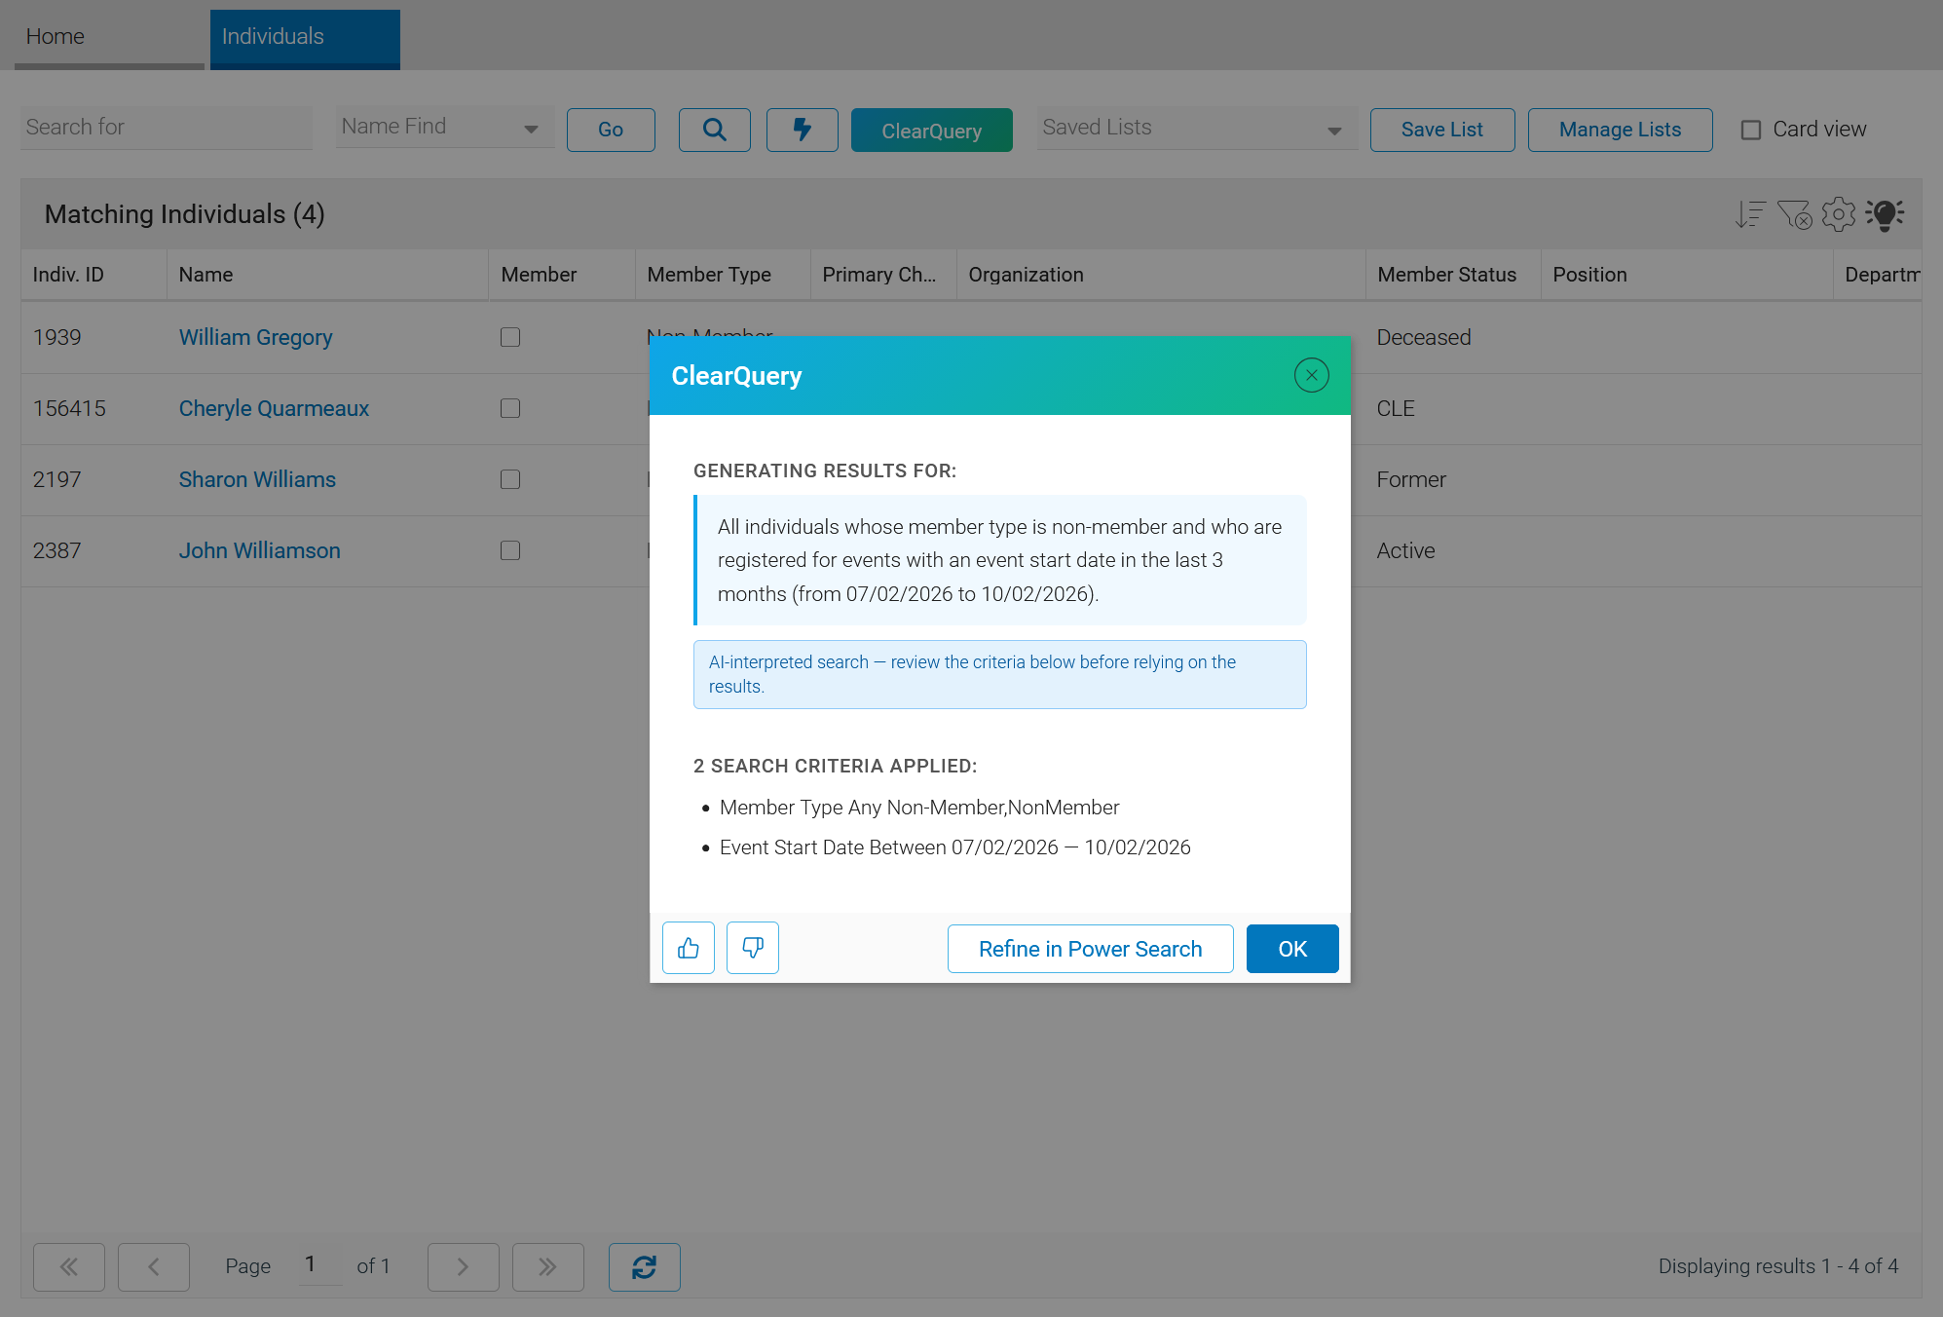Click the page number input field
Image resolution: width=1943 pixels, height=1317 pixels.
(320, 1264)
